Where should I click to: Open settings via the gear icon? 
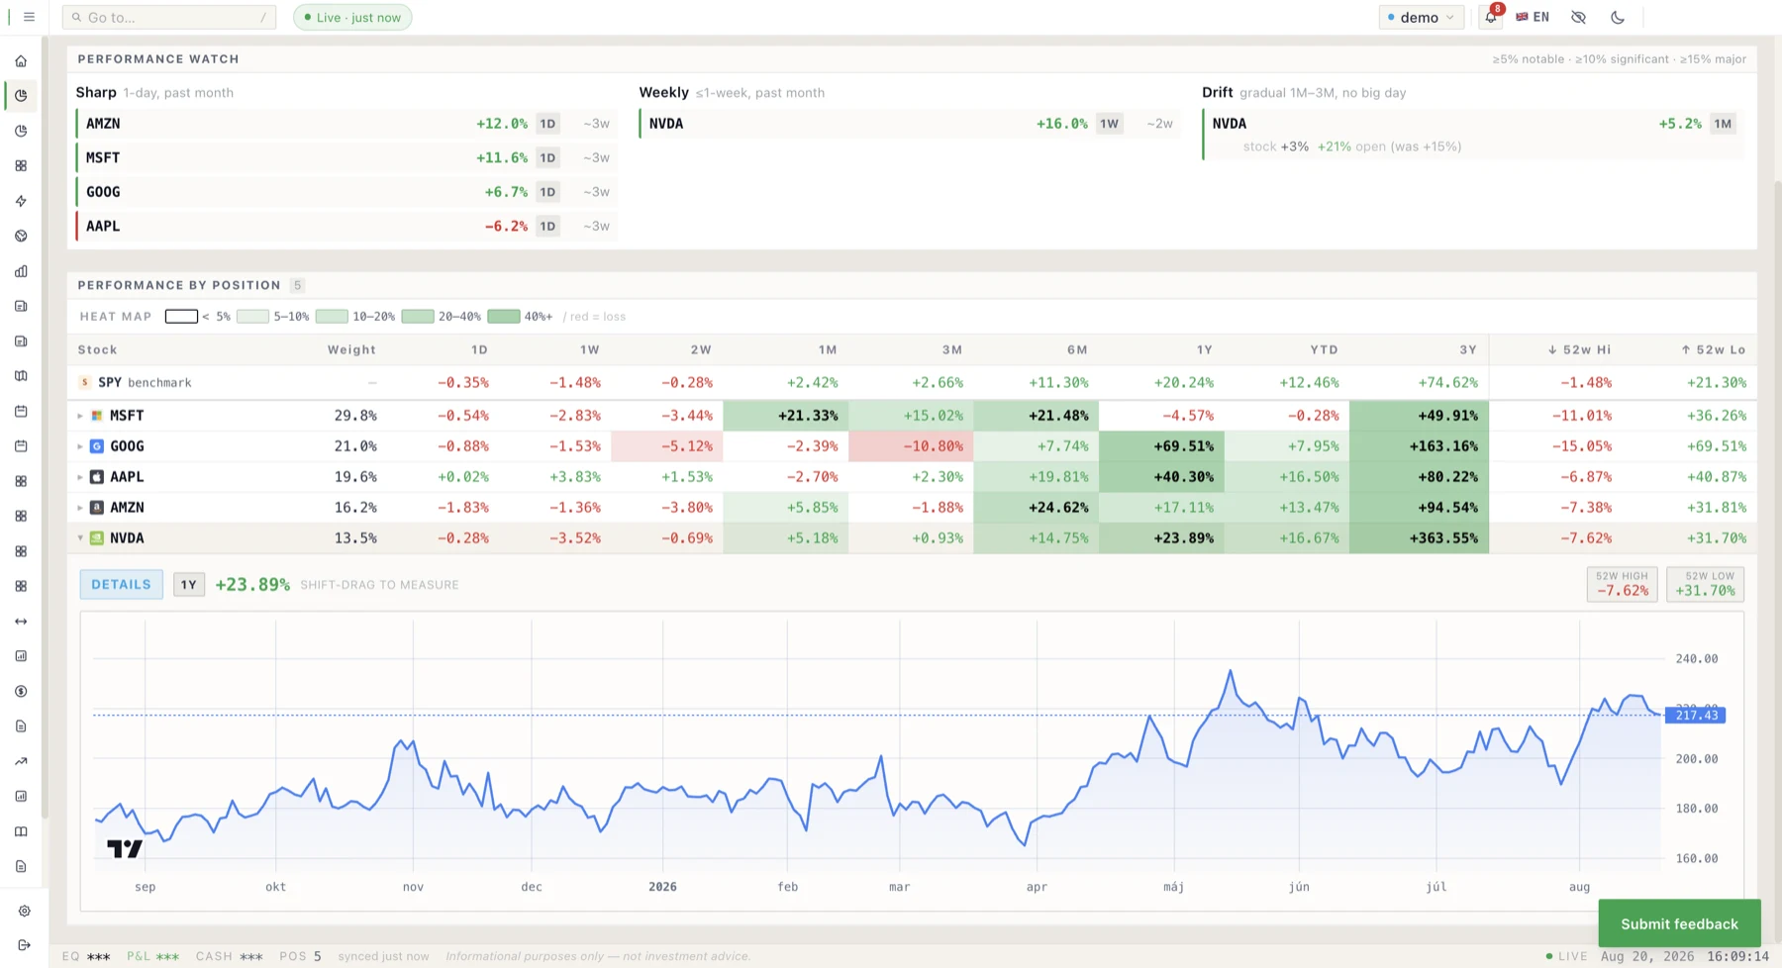[24, 911]
